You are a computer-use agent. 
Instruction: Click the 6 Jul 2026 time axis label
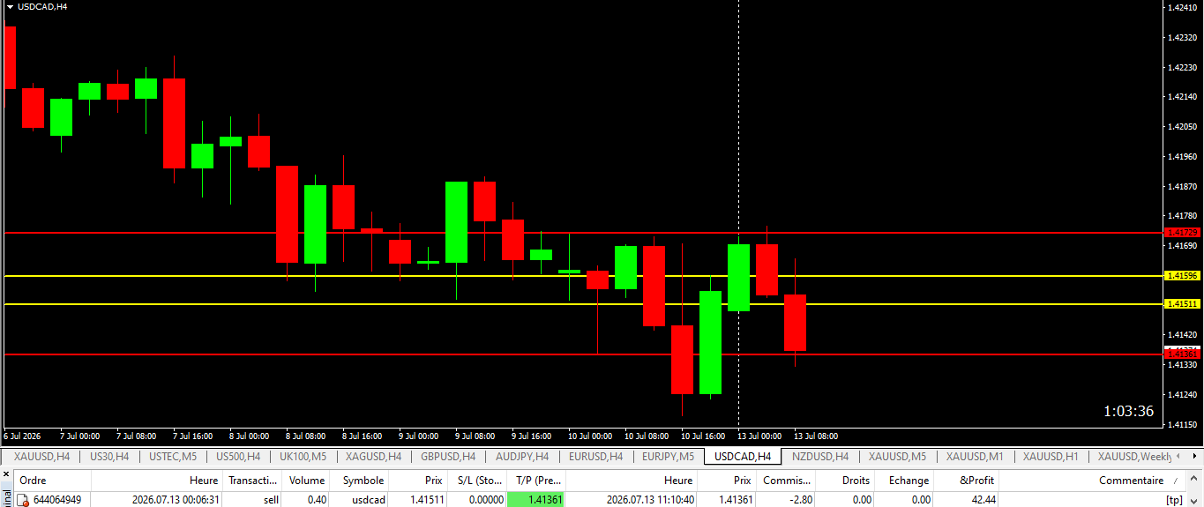[x=22, y=436]
